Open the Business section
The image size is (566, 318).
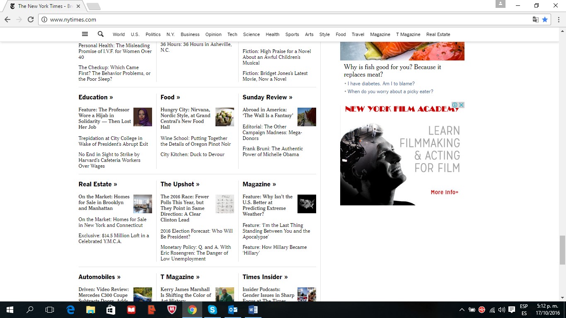(x=190, y=34)
